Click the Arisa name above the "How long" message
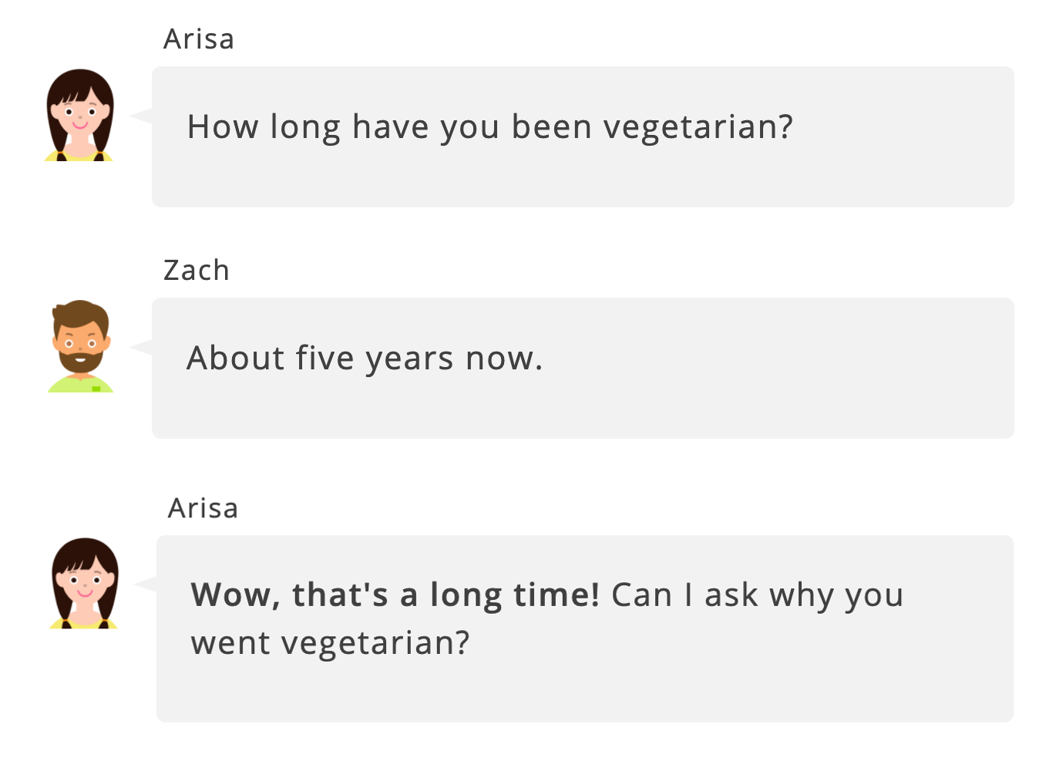 pyautogui.click(x=199, y=39)
